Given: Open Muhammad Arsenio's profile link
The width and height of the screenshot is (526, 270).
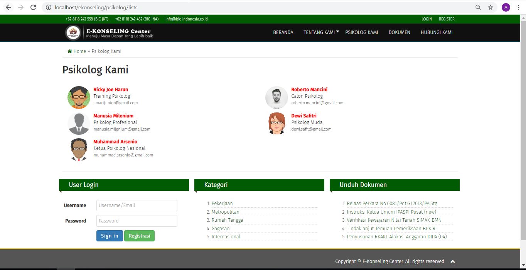Looking at the screenshot, I should (x=115, y=142).
